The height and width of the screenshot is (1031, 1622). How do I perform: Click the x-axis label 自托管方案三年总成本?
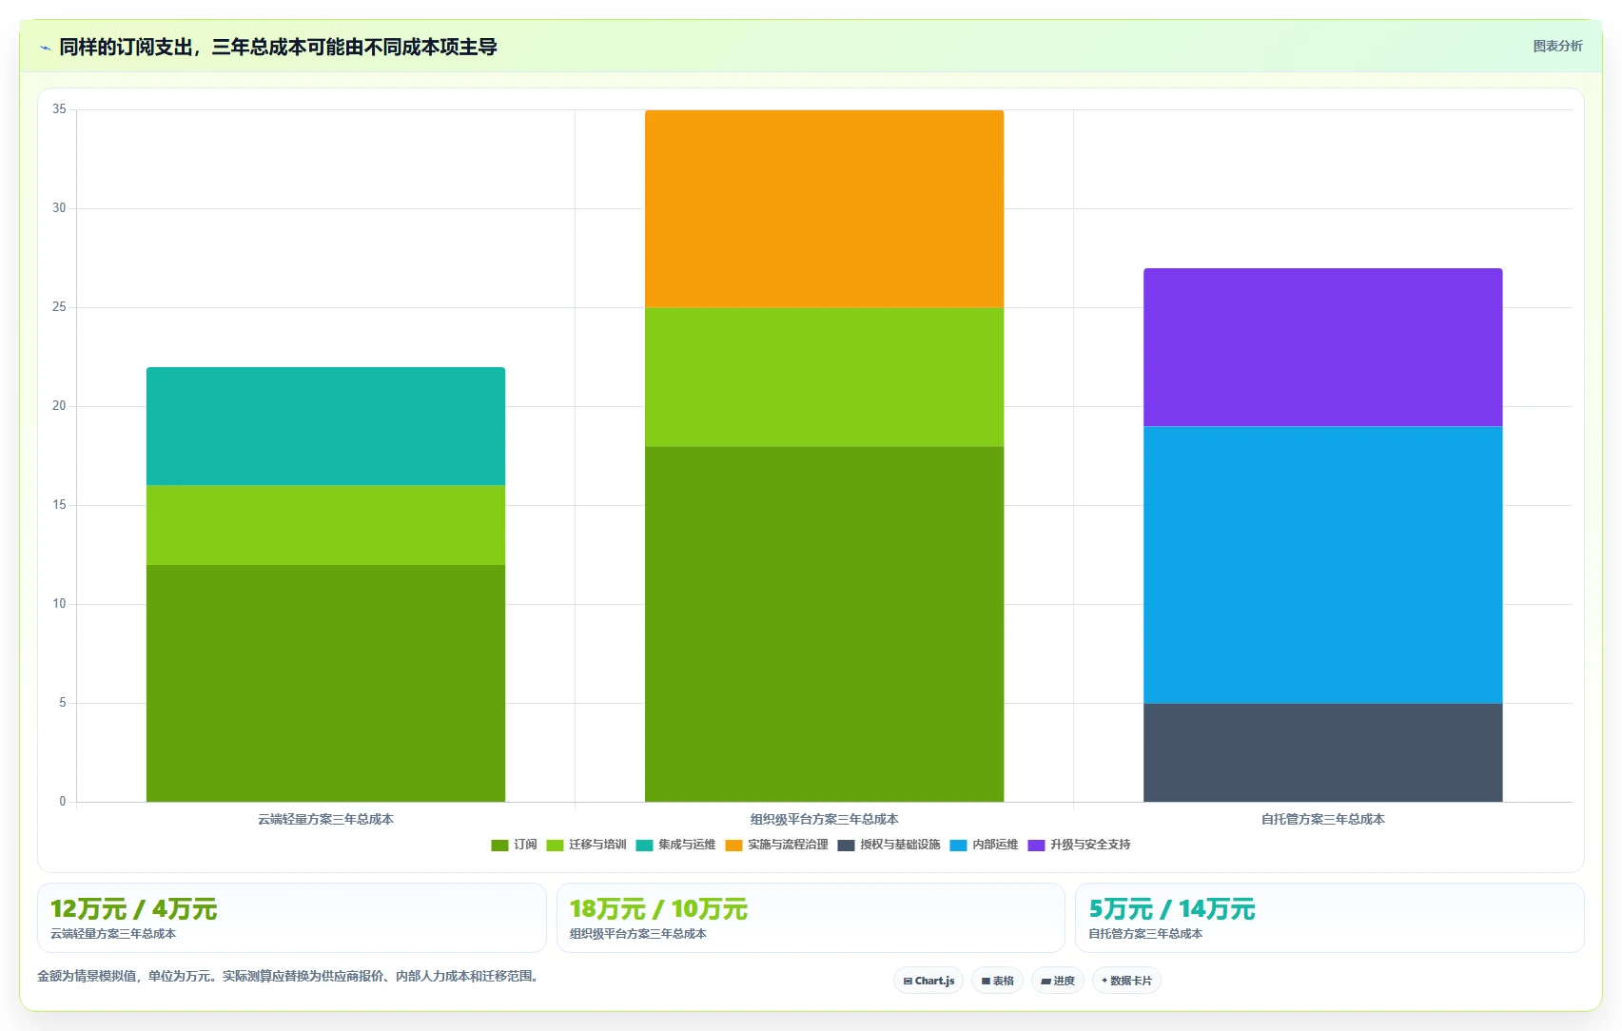[1322, 819]
